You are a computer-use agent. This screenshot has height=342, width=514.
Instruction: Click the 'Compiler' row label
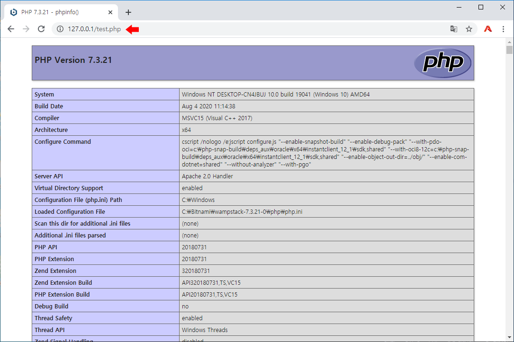pos(47,118)
